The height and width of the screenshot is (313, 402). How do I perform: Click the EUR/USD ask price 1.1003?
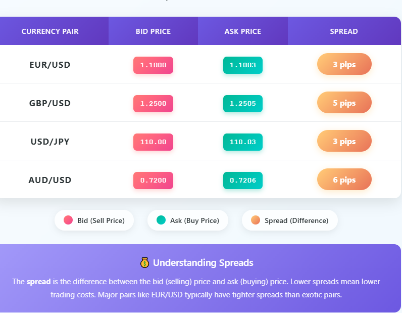click(x=243, y=65)
